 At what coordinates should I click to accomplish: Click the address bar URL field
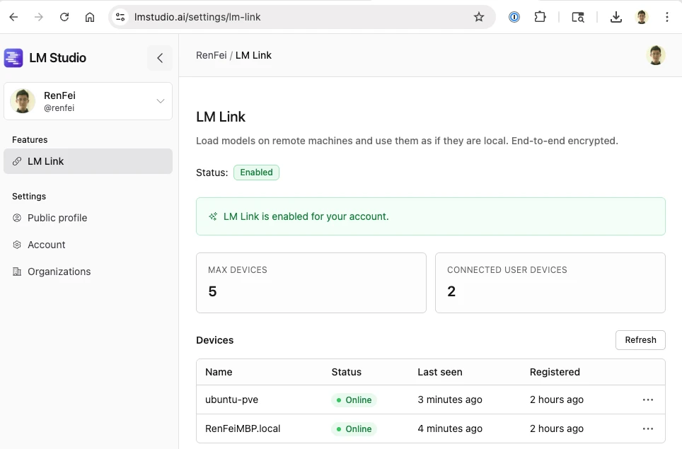pos(297,17)
